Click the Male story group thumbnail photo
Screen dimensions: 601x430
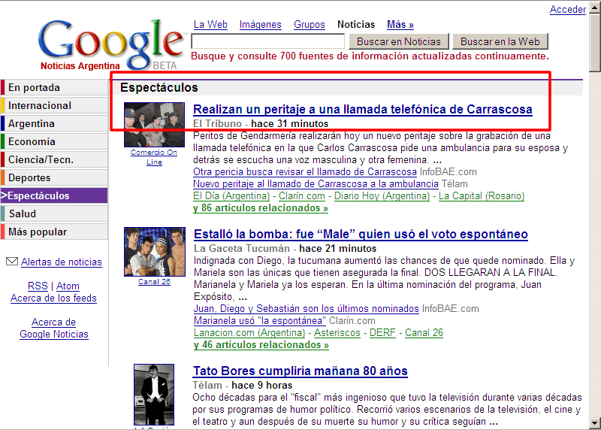(155, 252)
